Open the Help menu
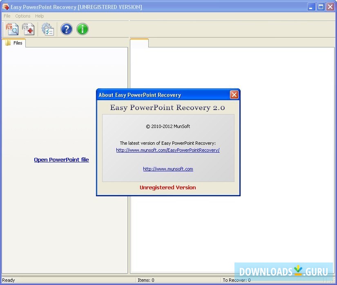337x285 pixels. [x=39, y=16]
